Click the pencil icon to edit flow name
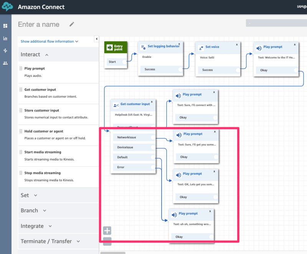The height and width of the screenshot is (254, 307). point(72,24)
